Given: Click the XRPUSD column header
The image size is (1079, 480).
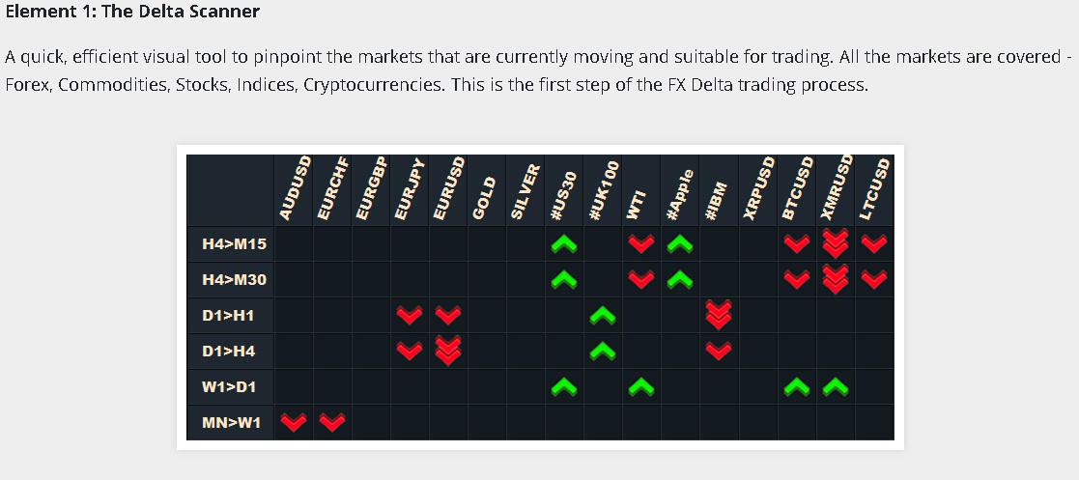Looking at the screenshot, I should [x=757, y=189].
